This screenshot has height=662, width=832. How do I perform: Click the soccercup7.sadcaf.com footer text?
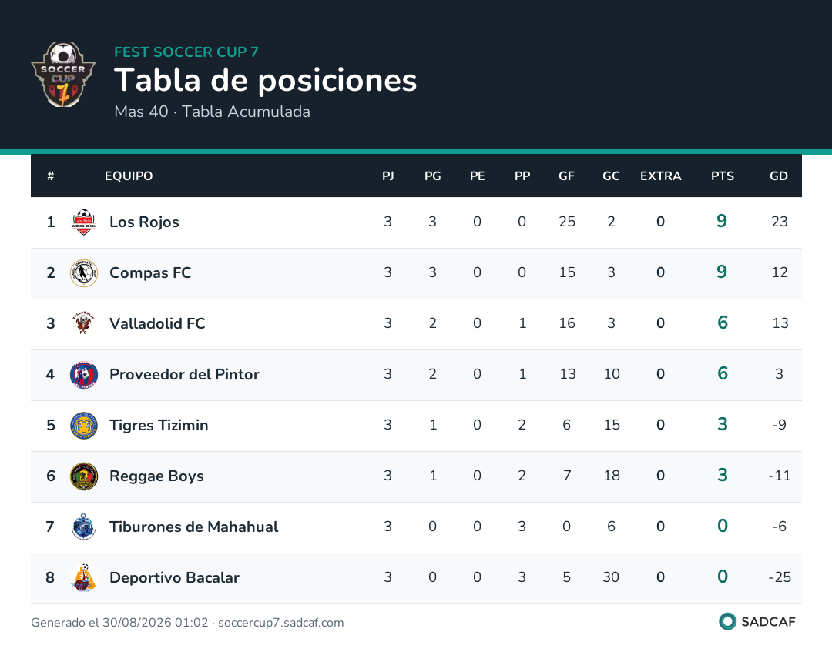click(280, 623)
